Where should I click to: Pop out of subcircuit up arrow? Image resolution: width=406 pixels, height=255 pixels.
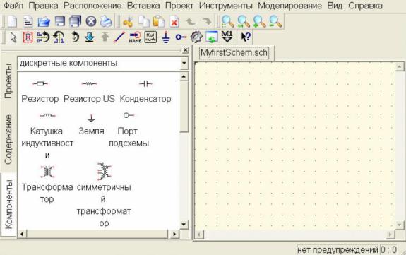click(x=105, y=37)
